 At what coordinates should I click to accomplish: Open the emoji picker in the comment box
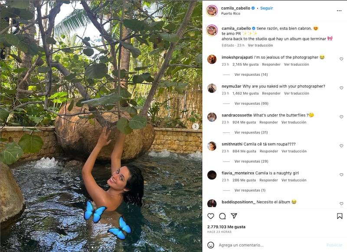pos(211,245)
